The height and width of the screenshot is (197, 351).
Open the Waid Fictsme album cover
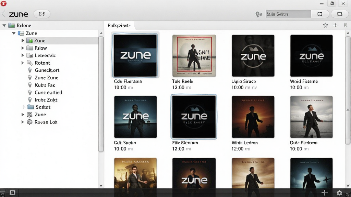point(311,56)
